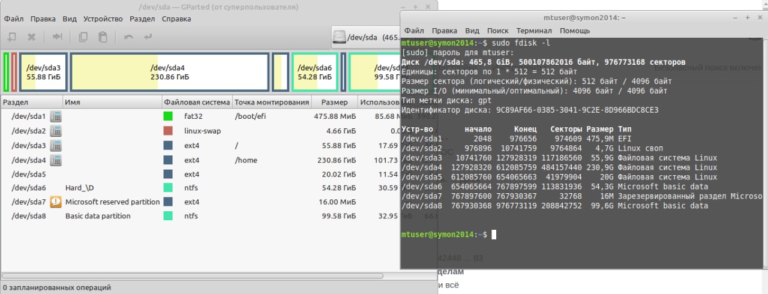Click the Undo last operation toolbar icon
Screen dimensions: 768x294
tap(128, 37)
